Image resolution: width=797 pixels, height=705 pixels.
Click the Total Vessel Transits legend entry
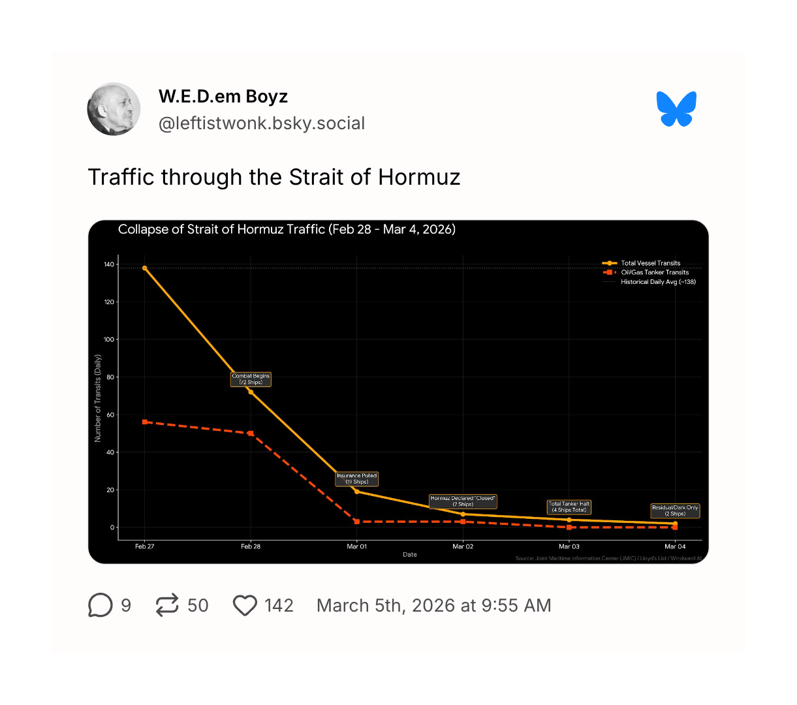pos(650,263)
